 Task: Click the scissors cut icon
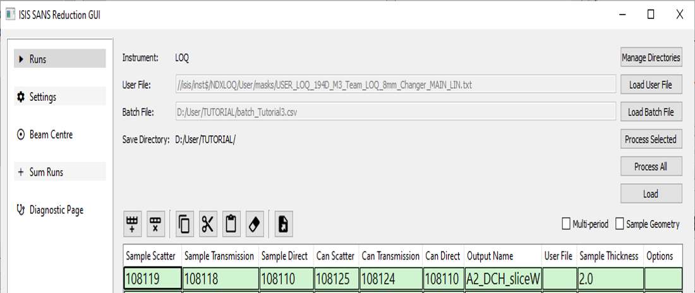(207, 224)
